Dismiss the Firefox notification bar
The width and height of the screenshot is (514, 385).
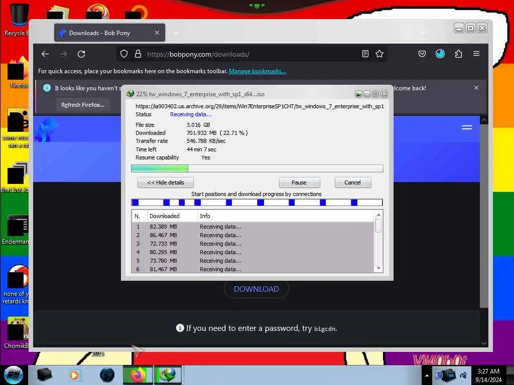pos(476,88)
